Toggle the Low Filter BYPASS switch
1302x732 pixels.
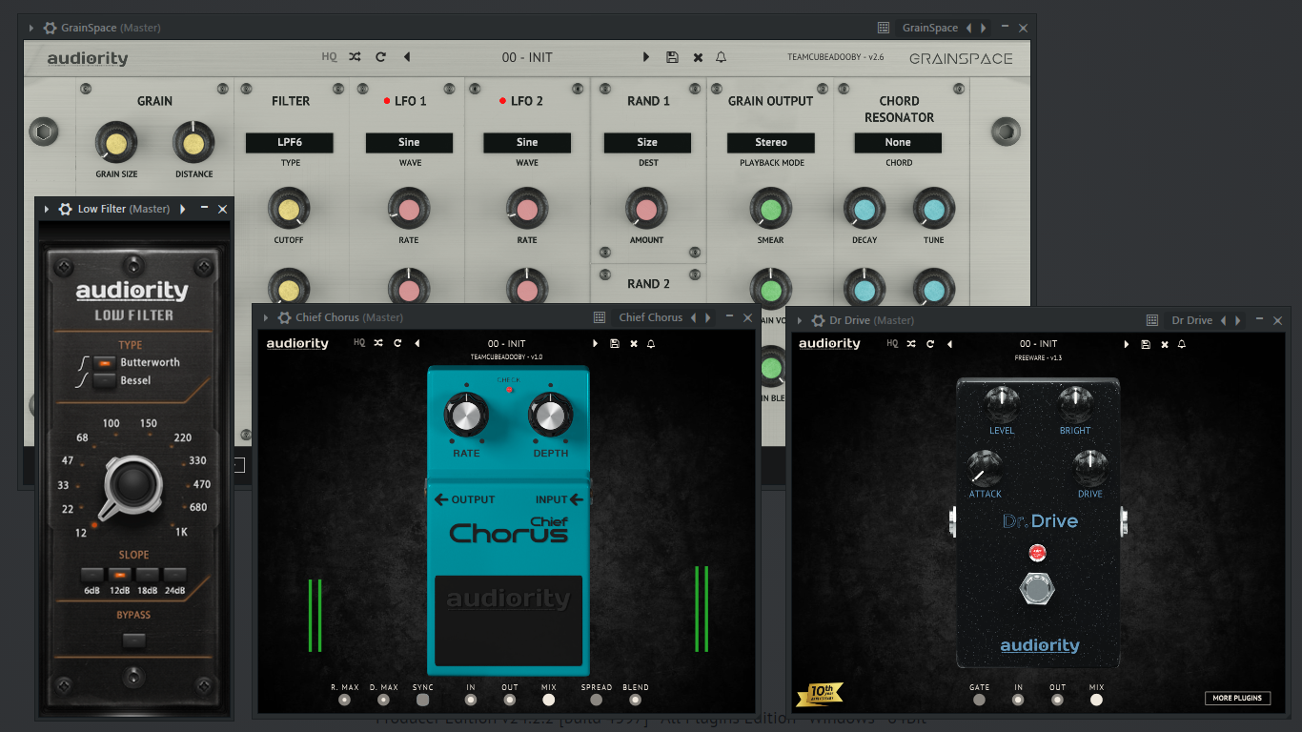click(133, 640)
